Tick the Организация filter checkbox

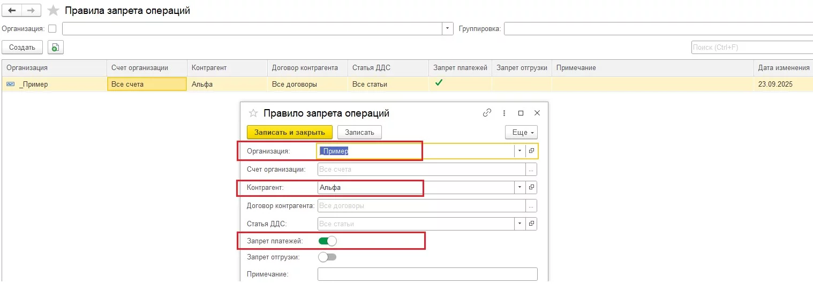pos(52,29)
